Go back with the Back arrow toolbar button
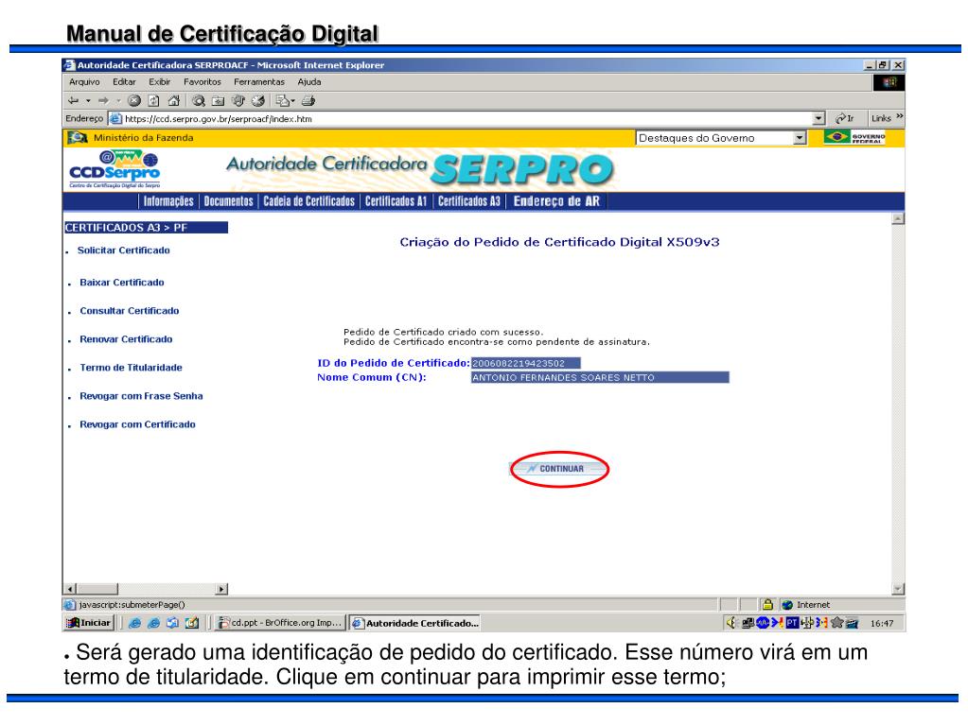This screenshot has width=968, height=725. click(74, 100)
